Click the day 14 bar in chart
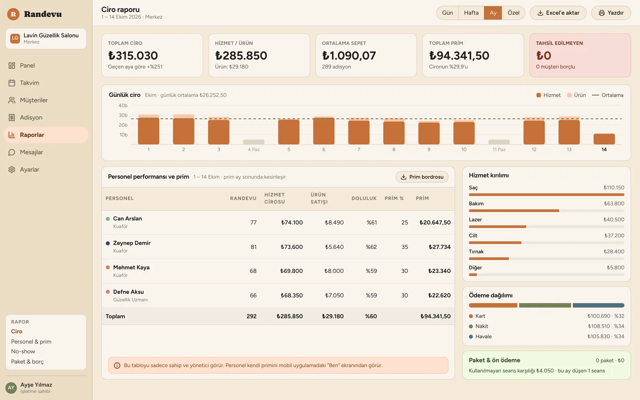The height and width of the screenshot is (400, 640). 604,139
